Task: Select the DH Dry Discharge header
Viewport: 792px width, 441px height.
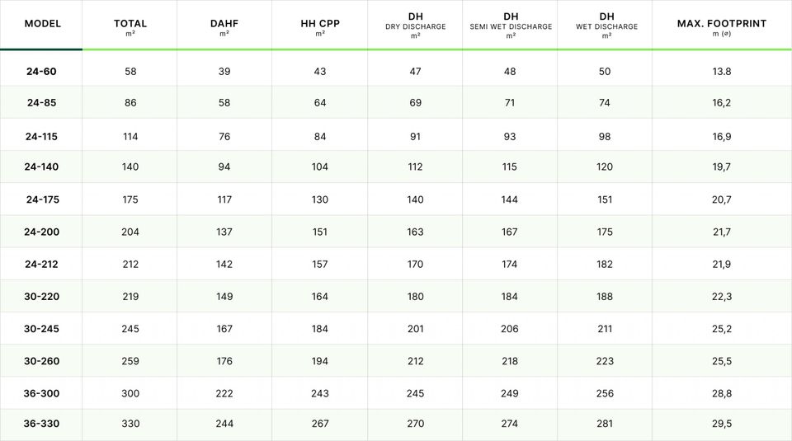Action: click(x=415, y=25)
